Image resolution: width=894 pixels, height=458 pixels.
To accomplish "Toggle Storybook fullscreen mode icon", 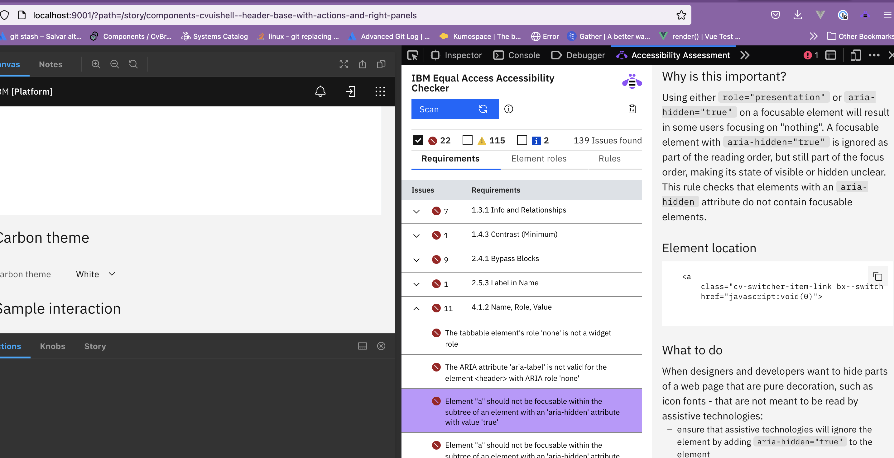I will (x=343, y=64).
